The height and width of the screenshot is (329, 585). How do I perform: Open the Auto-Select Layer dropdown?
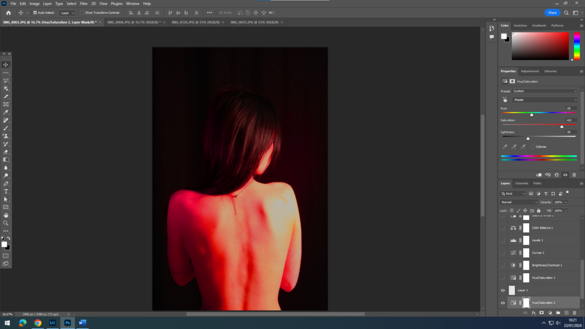[67, 13]
